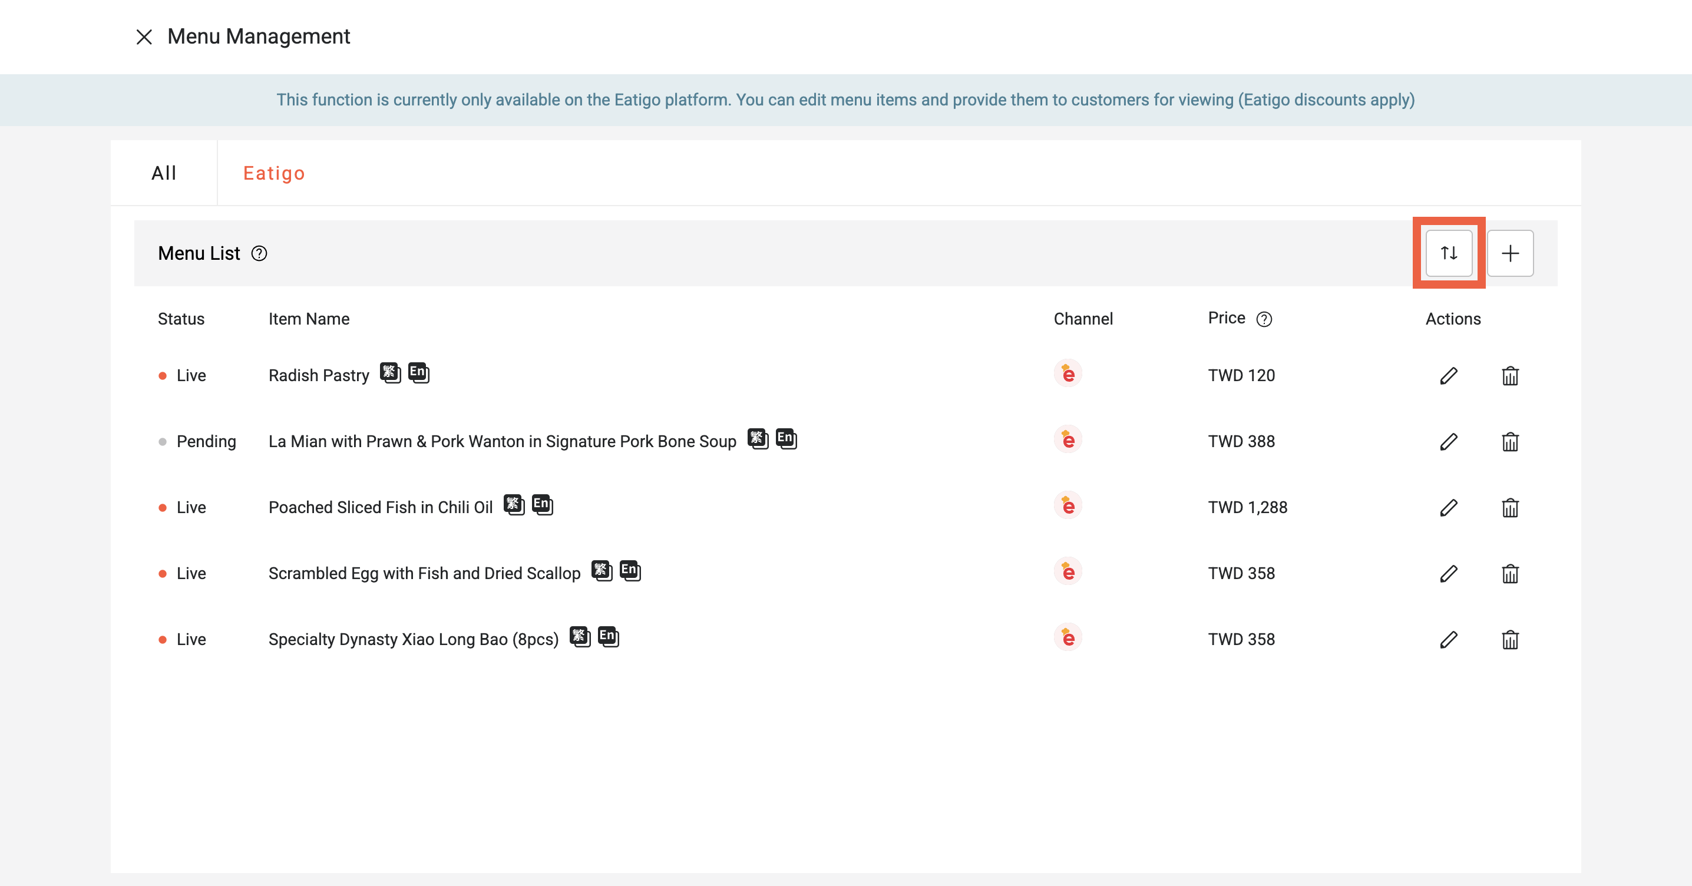Click the TWD 1,288 price

[x=1247, y=508]
